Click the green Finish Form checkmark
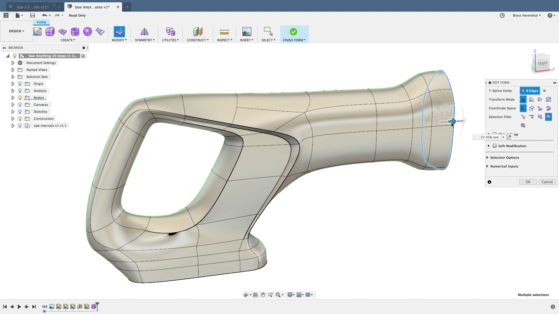Viewport: 559px width, 314px height. 293,31
